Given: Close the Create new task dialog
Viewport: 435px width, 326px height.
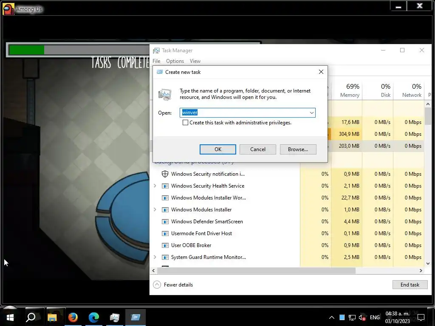Looking at the screenshot, I should pos(321,72).
